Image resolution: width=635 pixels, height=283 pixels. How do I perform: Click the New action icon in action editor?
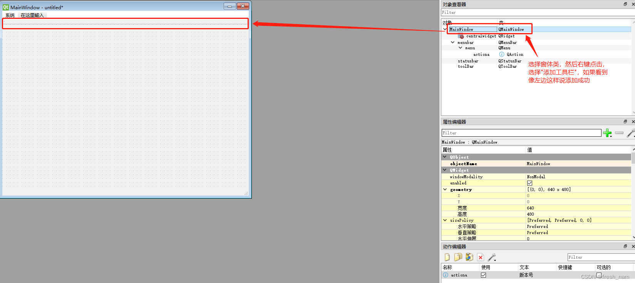tap(447, 257)
